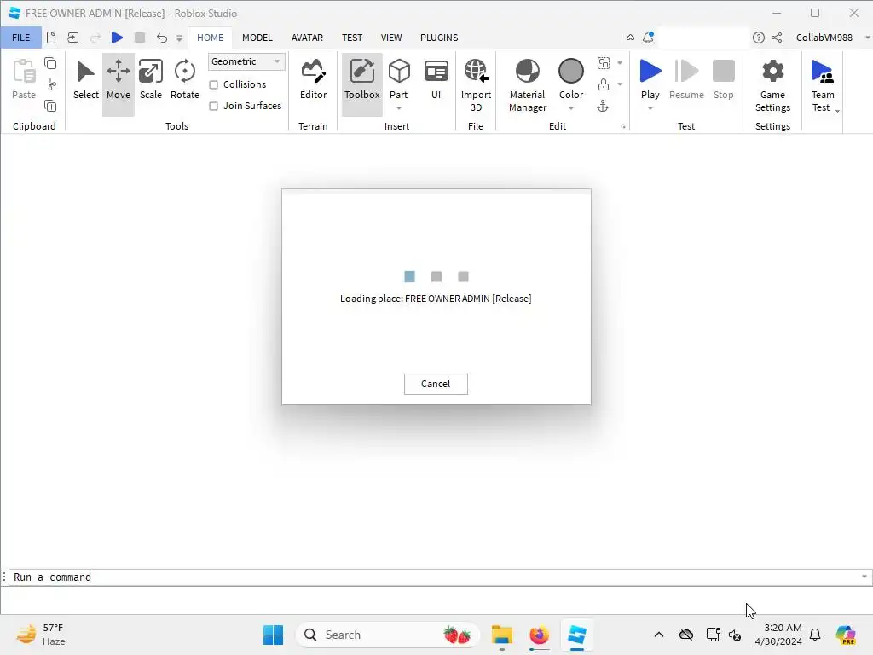873x655 pixels.
Task: Click the Copy icon in Clipboard group
Action: [50, 63]
